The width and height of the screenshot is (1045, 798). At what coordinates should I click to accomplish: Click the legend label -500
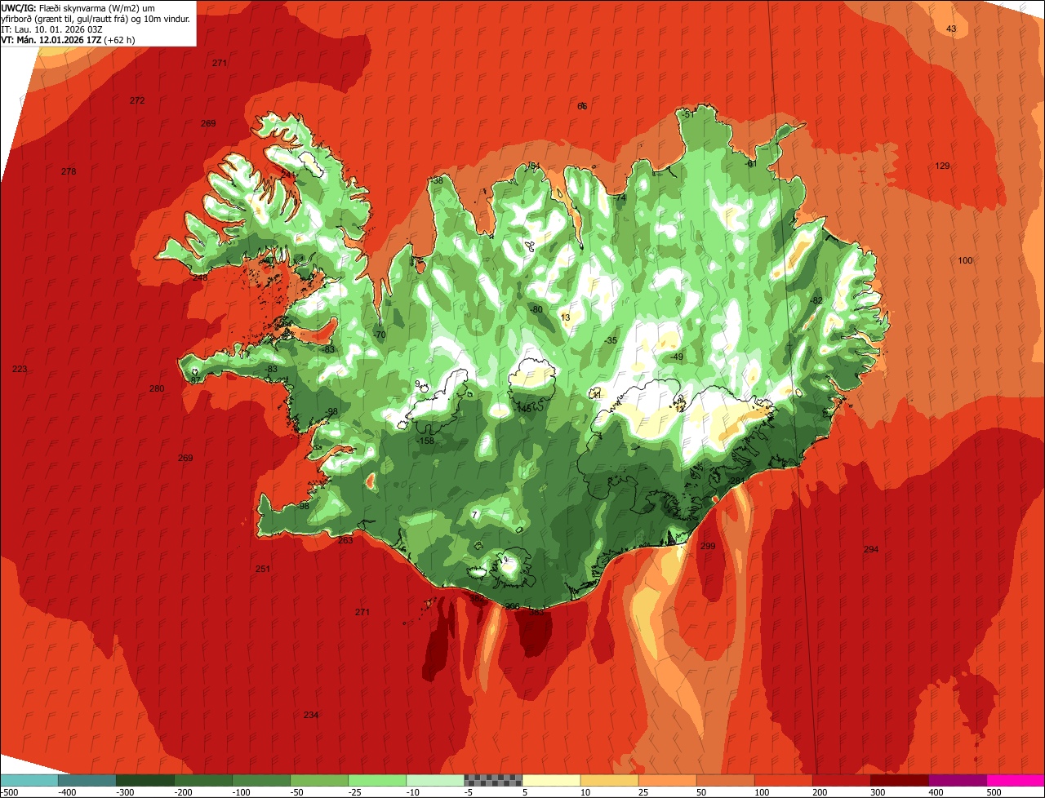tap(9, 792)
